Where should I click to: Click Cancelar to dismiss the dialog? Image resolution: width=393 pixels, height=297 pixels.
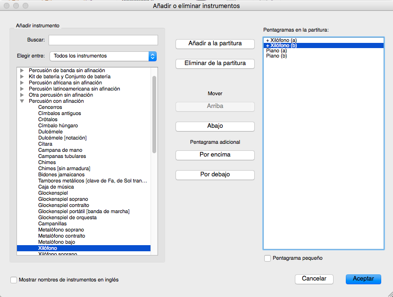314,279
